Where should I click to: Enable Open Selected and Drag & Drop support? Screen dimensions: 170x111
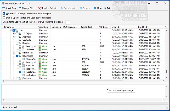[4, 18]
